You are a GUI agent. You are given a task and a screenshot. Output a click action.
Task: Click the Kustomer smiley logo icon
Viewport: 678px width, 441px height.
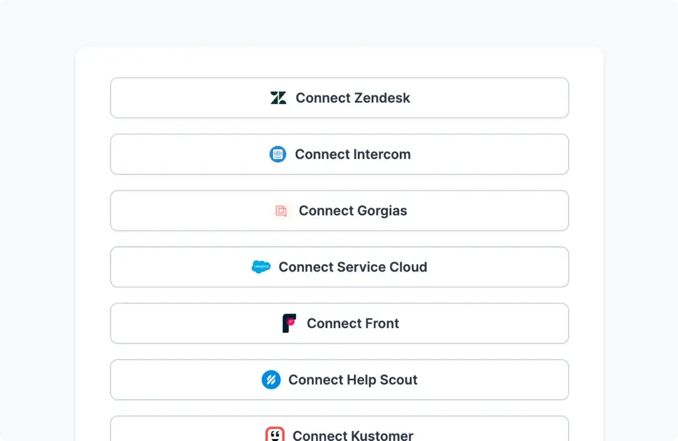coord(275,433)
